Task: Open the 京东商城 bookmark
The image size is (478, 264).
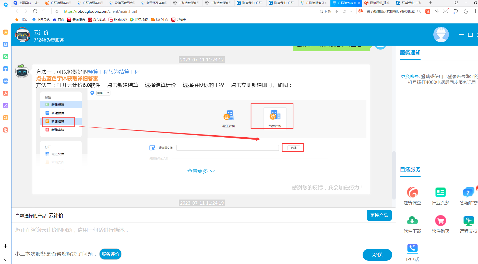Action: tap(97, 20)
